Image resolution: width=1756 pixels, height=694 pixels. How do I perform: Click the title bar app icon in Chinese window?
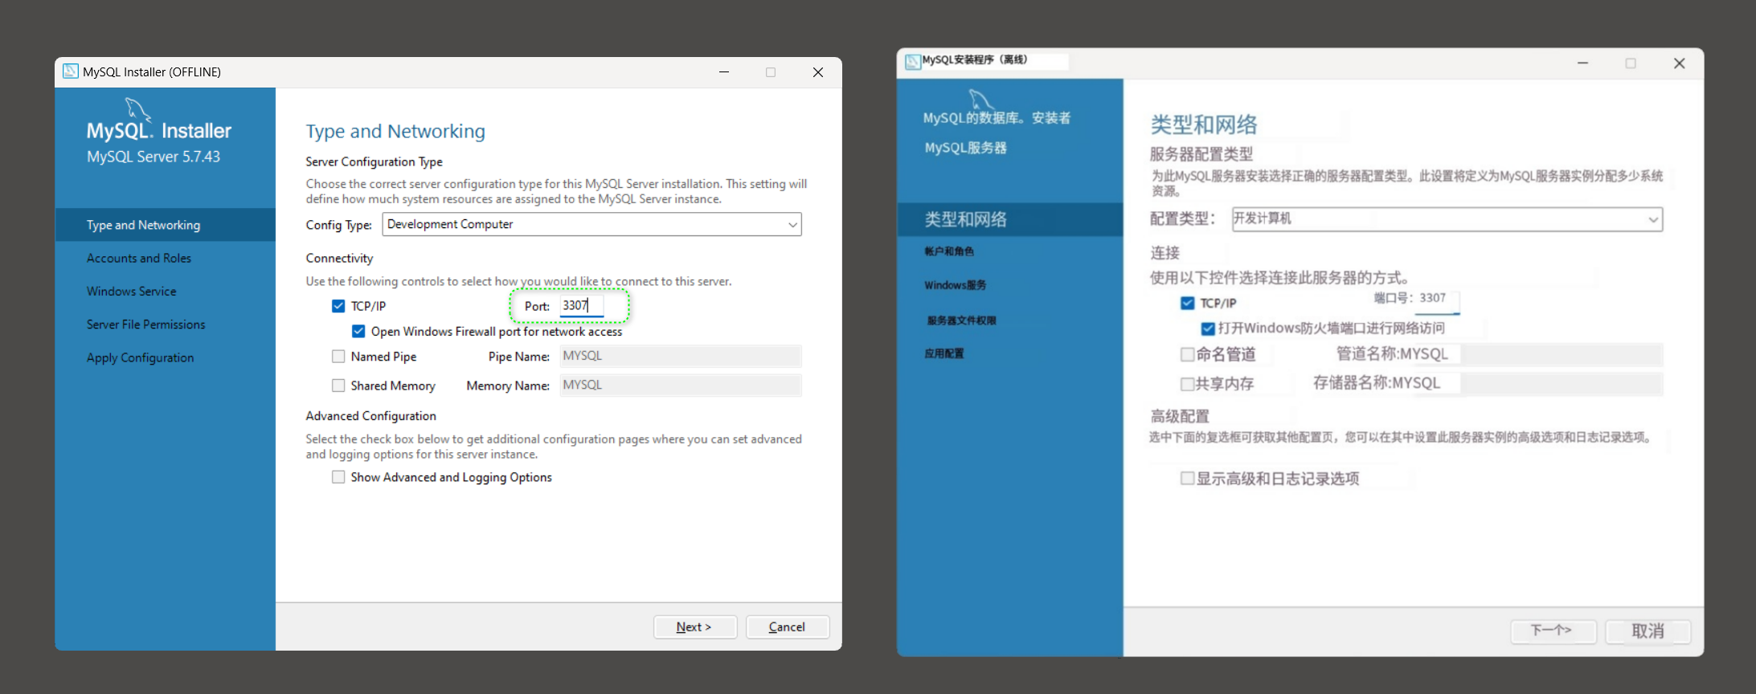pyautogui.click(x=913, y=62)
